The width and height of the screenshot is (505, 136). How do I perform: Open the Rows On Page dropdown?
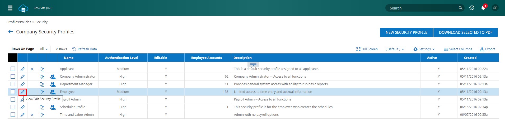44,49
